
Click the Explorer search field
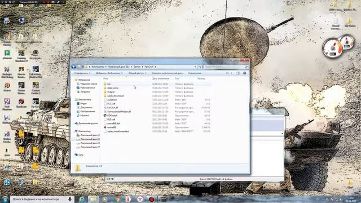pos(226,67)
